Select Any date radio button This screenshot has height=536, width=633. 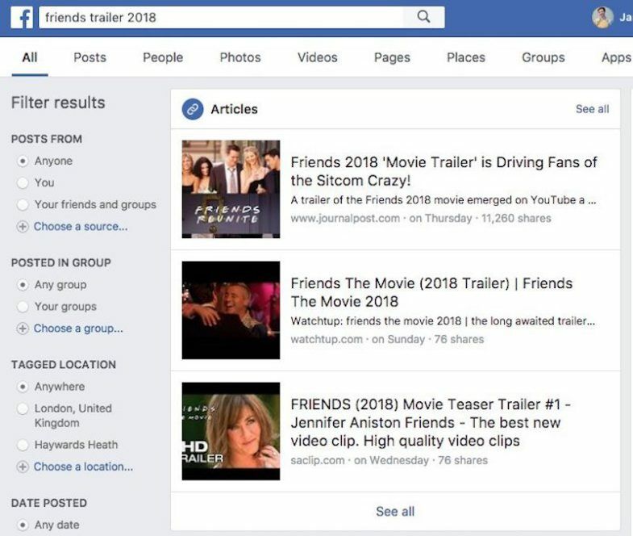coord(23,525)
